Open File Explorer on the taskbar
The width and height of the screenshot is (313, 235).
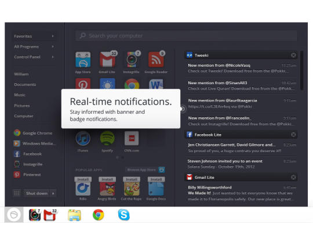tap(74, 215)
